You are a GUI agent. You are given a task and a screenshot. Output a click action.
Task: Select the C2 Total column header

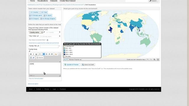pyautogui.click(x=44, y=12)
